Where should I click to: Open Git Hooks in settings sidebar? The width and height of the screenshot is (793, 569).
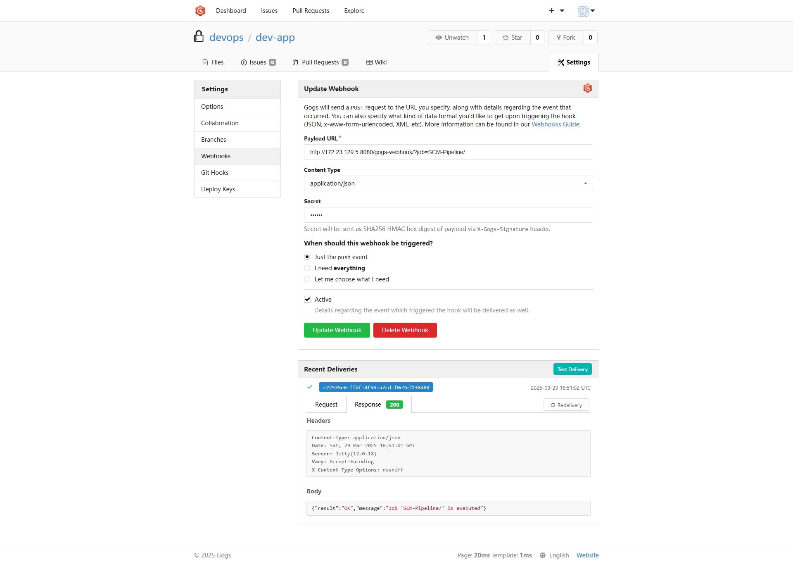pyautogui.click(x=215, y=173)
